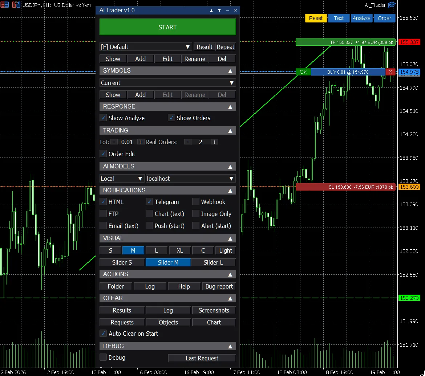425x376 pixels.
Task: Increase Lot size with plus button
Action: coord(141,142)
